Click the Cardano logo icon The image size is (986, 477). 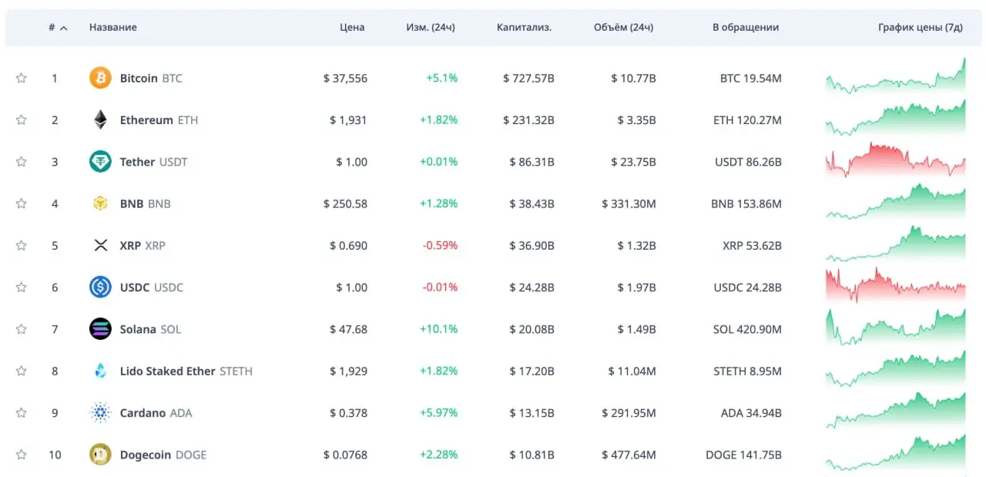click(100, 412)
